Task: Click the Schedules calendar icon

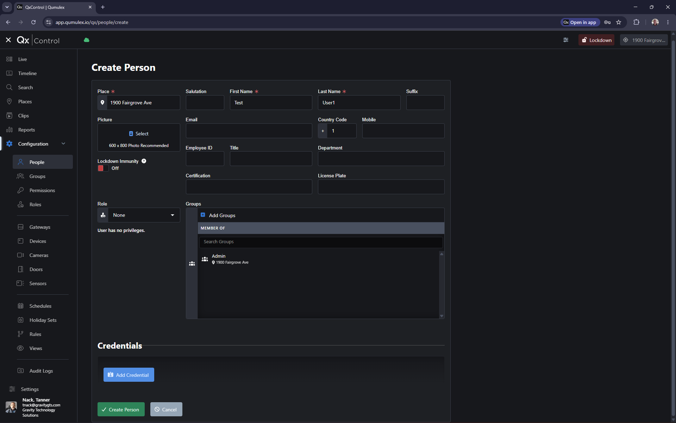Action: [20, 306]
